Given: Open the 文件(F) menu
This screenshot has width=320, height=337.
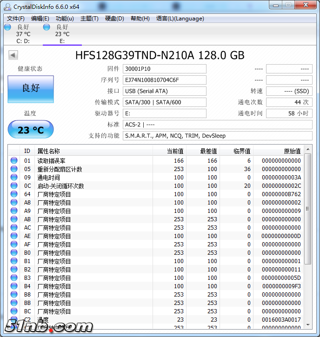Looking at the screenshot, I should (x=16, y=19).
